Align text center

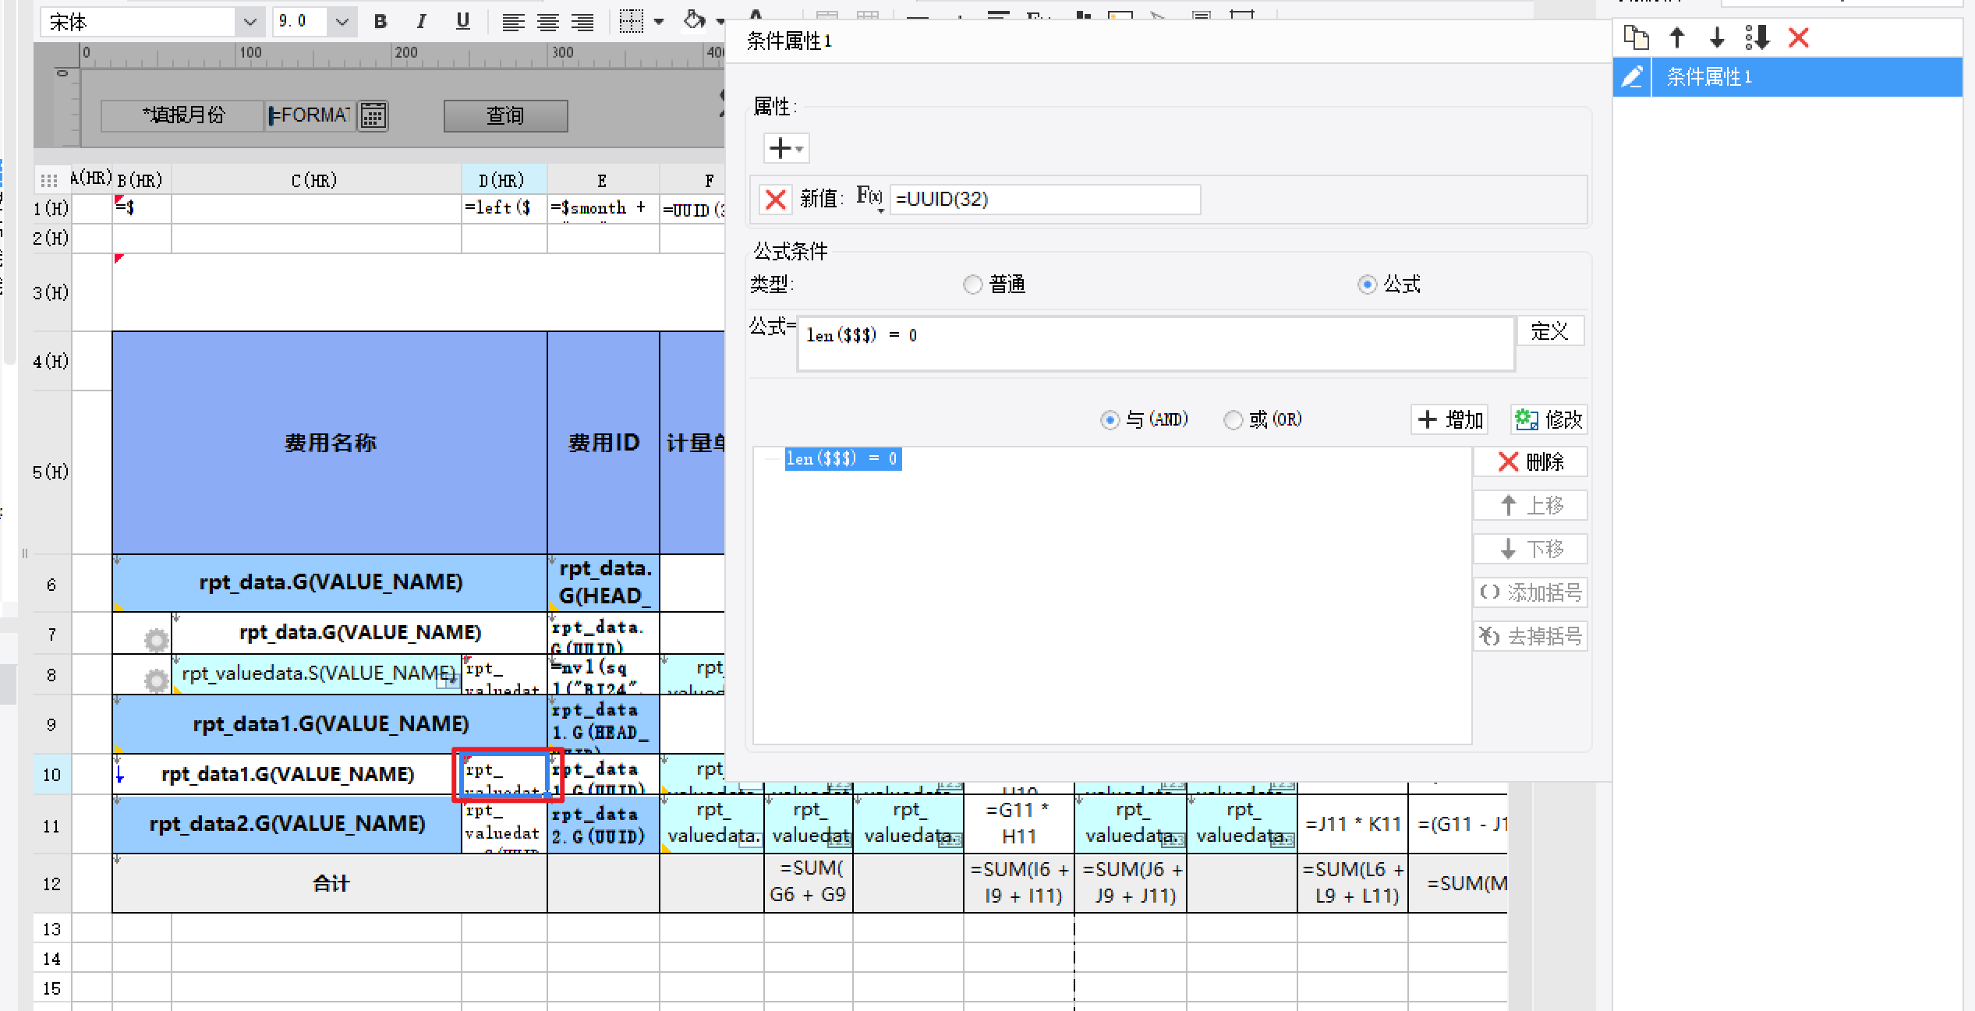click(x=547, y=22)
